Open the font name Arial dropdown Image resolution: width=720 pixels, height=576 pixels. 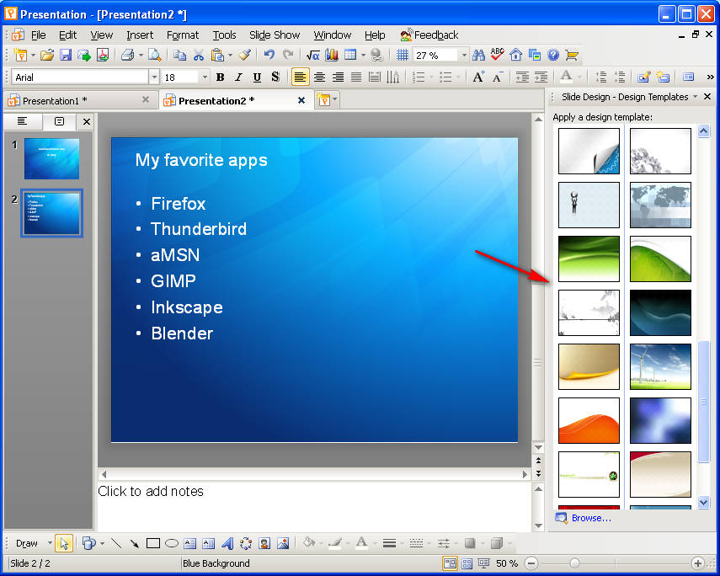click(154, 77)
